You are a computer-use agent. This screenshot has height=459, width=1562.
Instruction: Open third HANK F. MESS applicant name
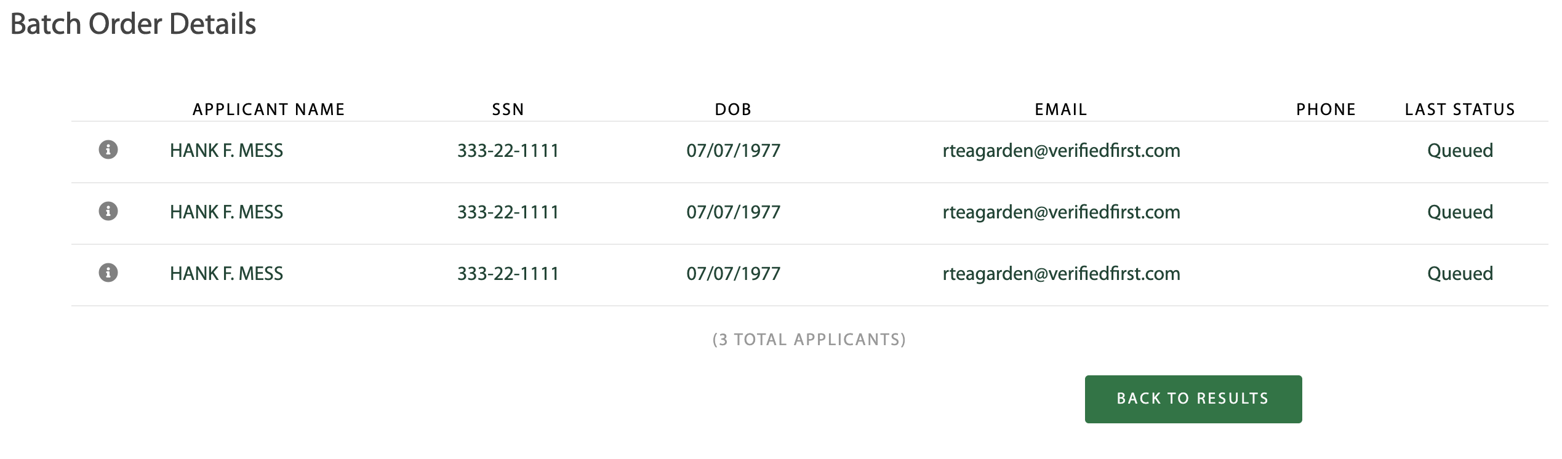[226, 274]
